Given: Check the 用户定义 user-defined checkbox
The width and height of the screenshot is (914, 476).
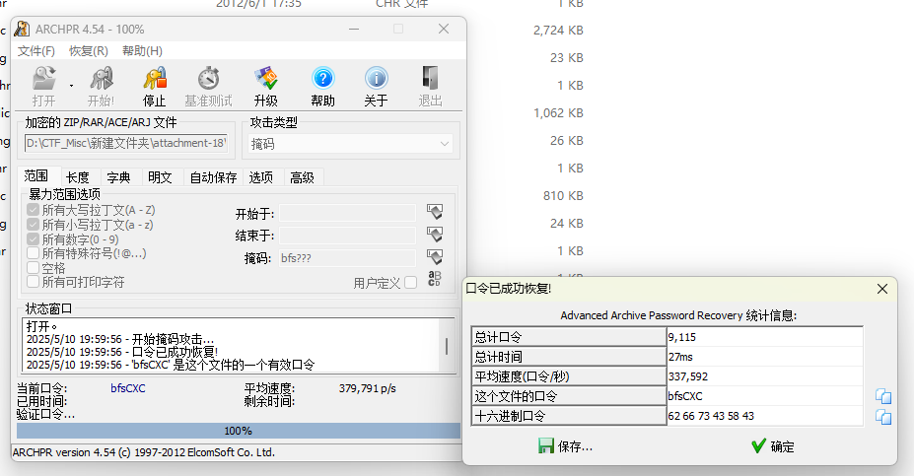Looking at the screenshot, I should (411, 283).
